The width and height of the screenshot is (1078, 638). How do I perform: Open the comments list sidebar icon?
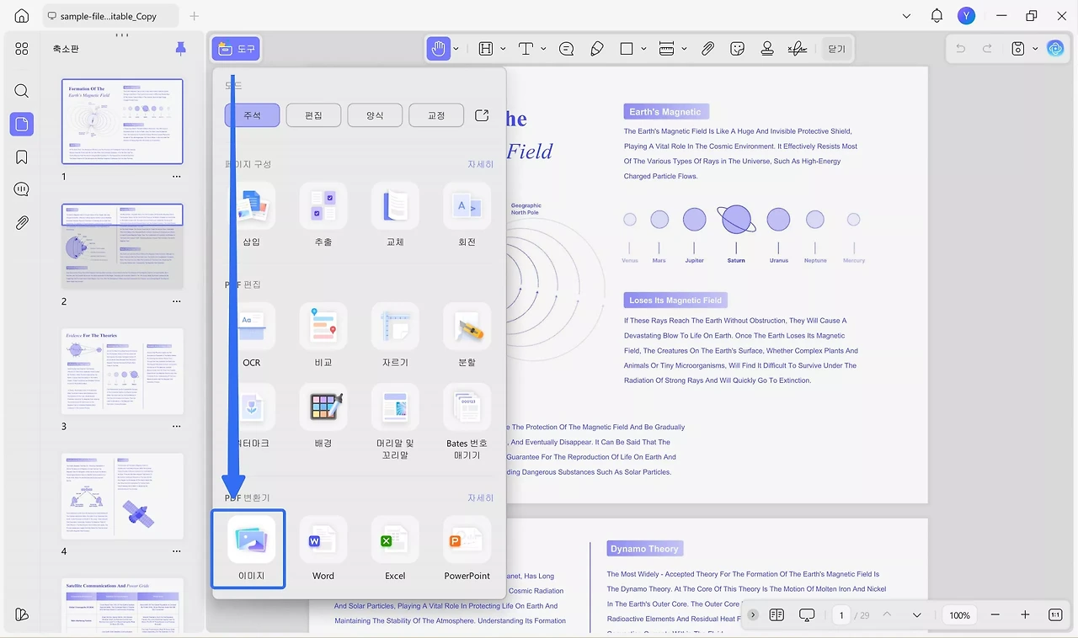pos(22,189)
